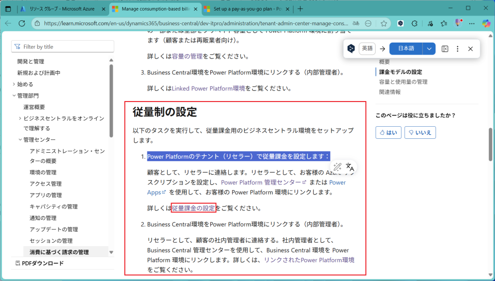Click sidebar scrollbar up arrow
The height and width of the screenshot is (281, 495).
(x=111, y=60)
